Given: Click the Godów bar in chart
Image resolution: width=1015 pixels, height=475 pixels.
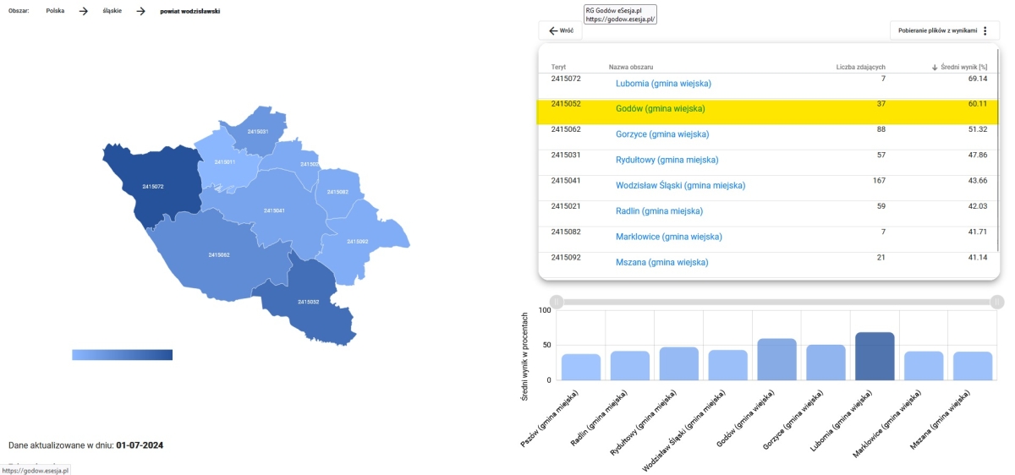Looking at the screenshot, I should [x=776, y=359].
